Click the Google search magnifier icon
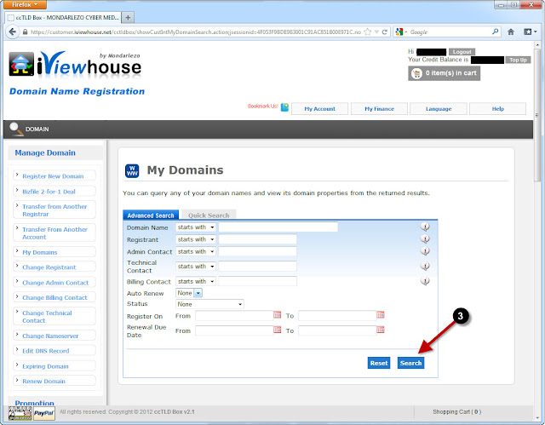Image resolution: width=545 pixels, height=425 pixels. (x=496, y=32)
